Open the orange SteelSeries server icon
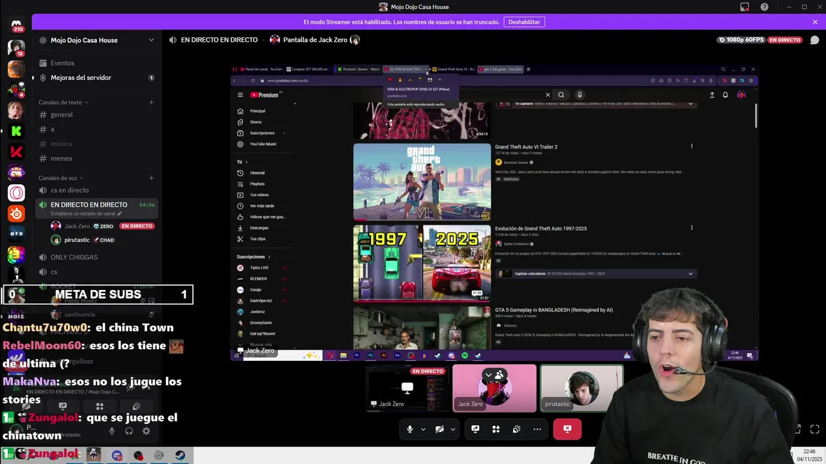826x464 pixels. pos(16,213)
